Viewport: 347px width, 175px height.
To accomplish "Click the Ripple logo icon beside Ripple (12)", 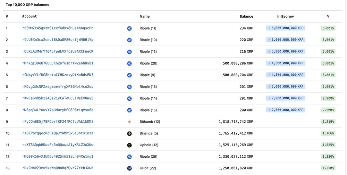I will (129, 52).
